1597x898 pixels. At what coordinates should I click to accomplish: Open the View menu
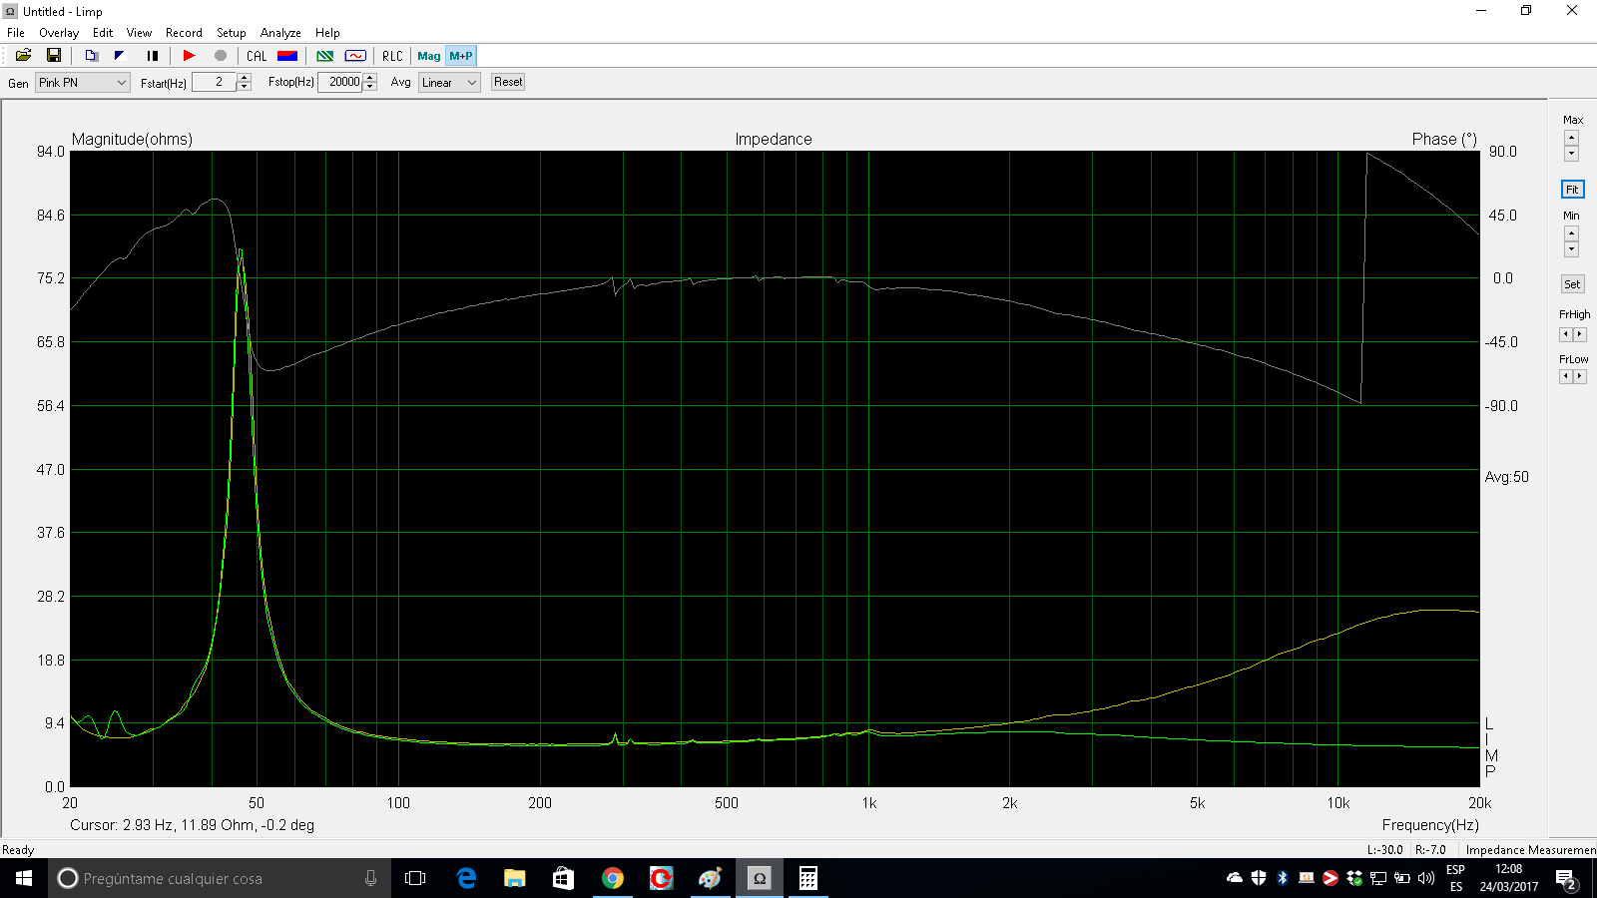139,33
